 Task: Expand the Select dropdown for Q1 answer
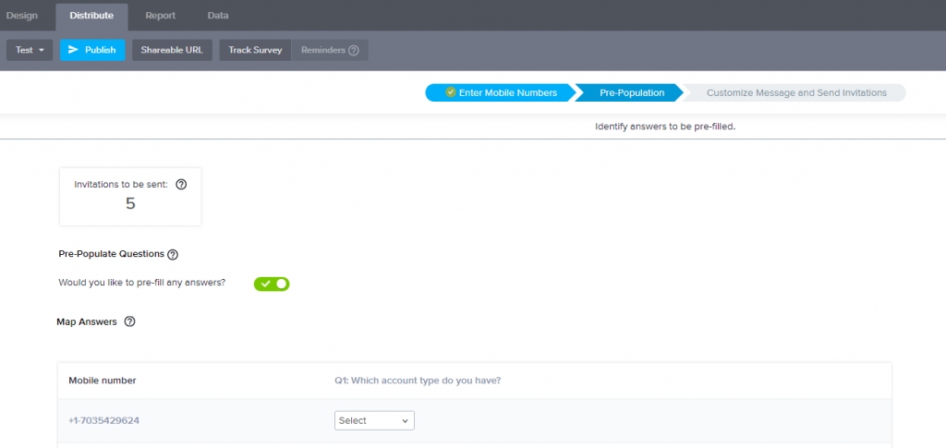[x=374, y=420]
